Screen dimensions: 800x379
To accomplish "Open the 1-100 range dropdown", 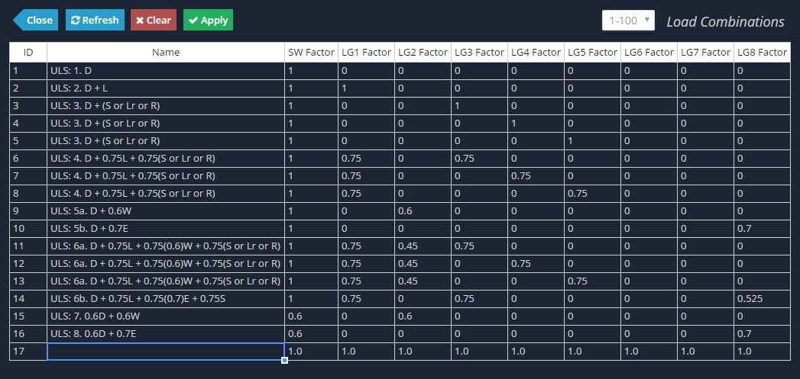I will coord(628,21).
